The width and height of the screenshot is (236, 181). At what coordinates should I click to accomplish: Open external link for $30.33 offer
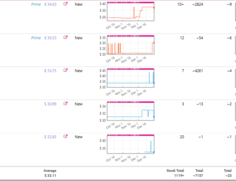pyautogui.click(x=66, y=37)
